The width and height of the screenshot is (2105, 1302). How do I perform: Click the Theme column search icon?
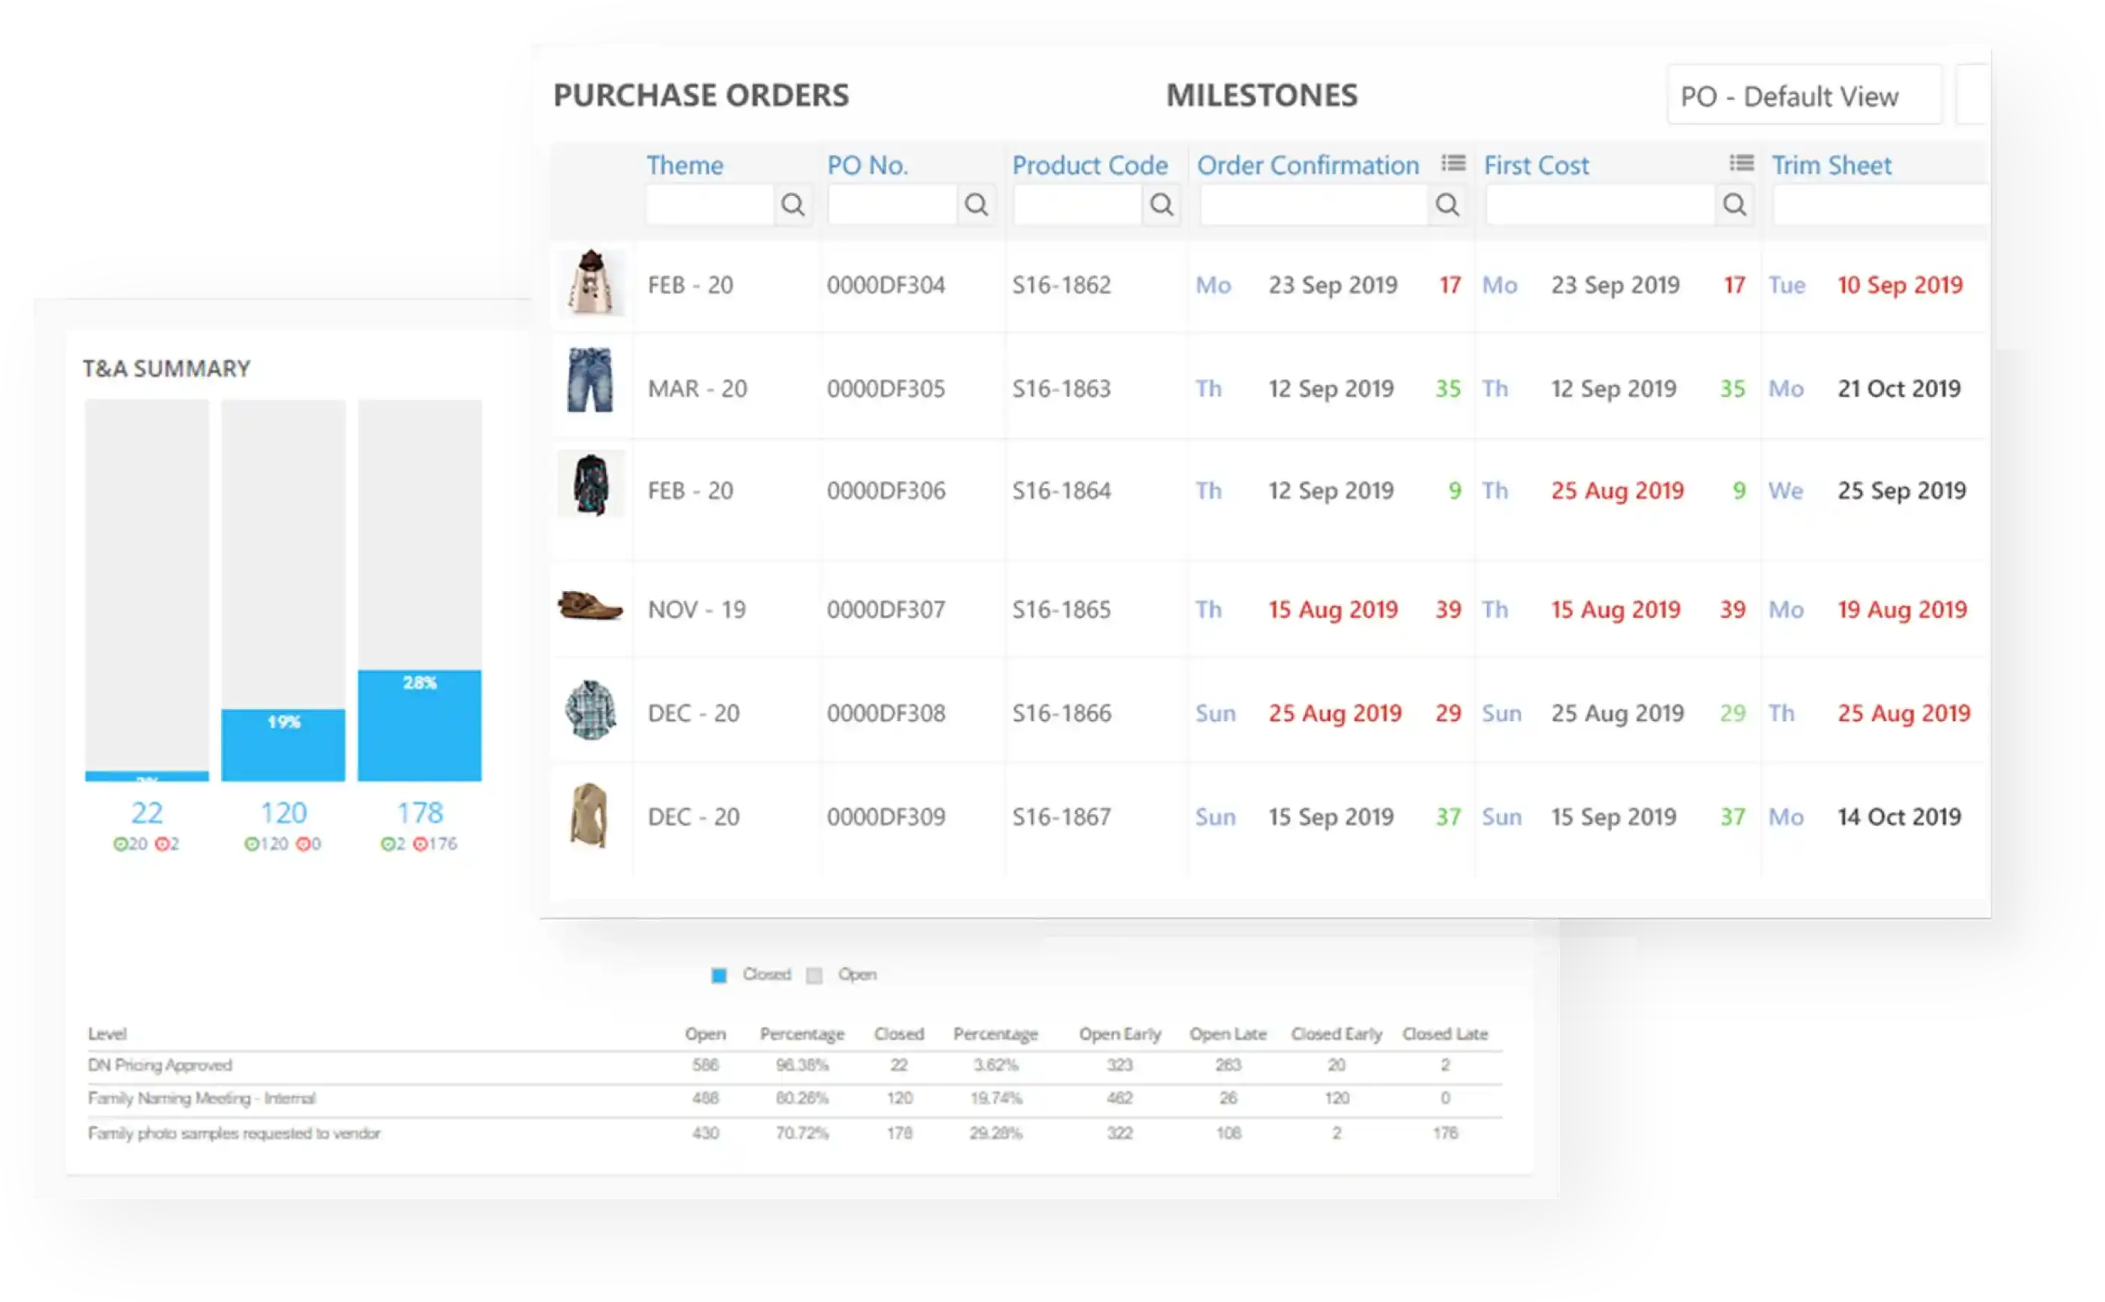[x=792, y=205]
